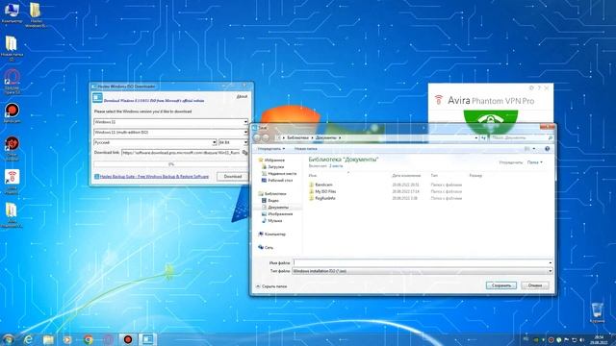Open the language dropdown showing Русский
Viewport: 616px width, 346px height.
[155, 142]
